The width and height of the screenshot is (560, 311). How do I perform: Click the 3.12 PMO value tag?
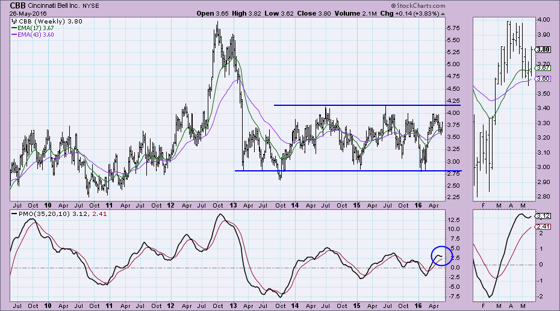coord(543,215)
